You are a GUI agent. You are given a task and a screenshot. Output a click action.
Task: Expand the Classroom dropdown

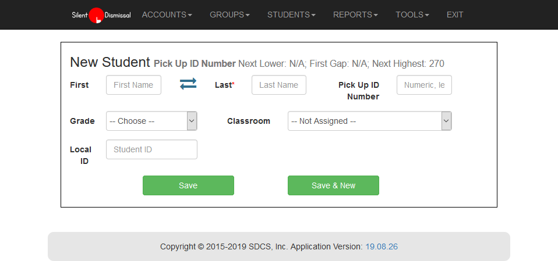pyautogui.click(x=369, y=121)
